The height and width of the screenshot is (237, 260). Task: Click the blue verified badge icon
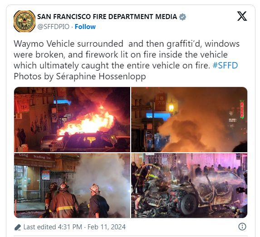pyautogui.click(x=182, y=17)
